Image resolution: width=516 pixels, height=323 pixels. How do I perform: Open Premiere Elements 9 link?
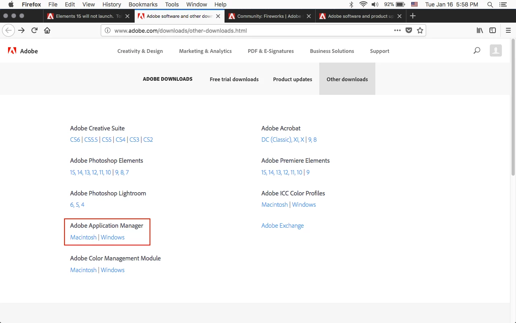coord(308,172)
